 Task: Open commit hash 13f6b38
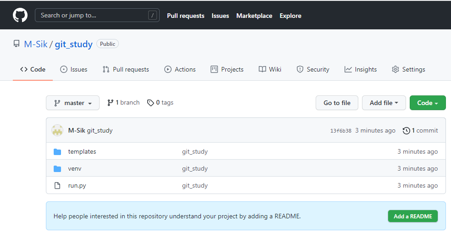coord(341,131)
